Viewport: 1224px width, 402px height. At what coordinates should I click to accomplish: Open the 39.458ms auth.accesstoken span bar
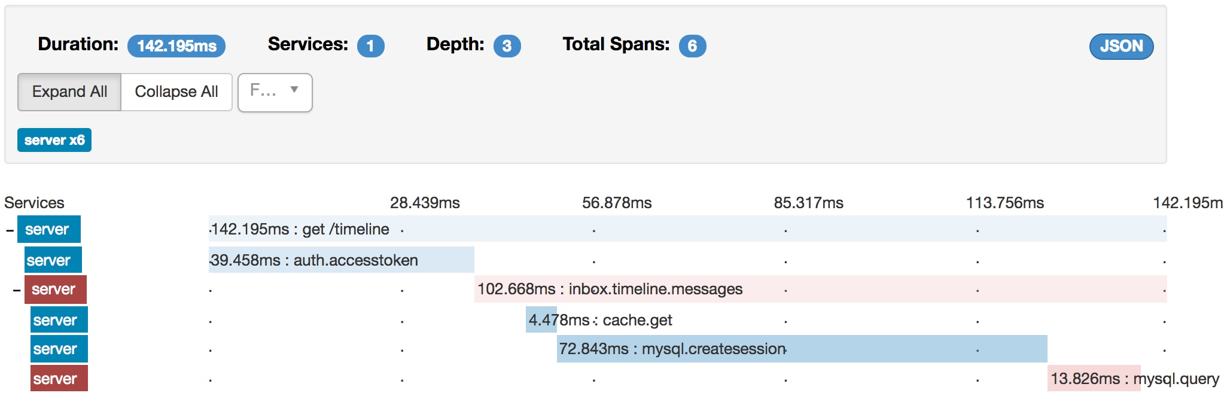tap(342, 260)
